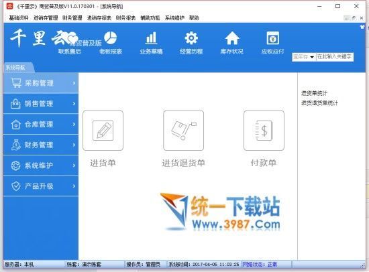
Task: Expand the 销售管理 sidebar section
Action: click(41, 104)
